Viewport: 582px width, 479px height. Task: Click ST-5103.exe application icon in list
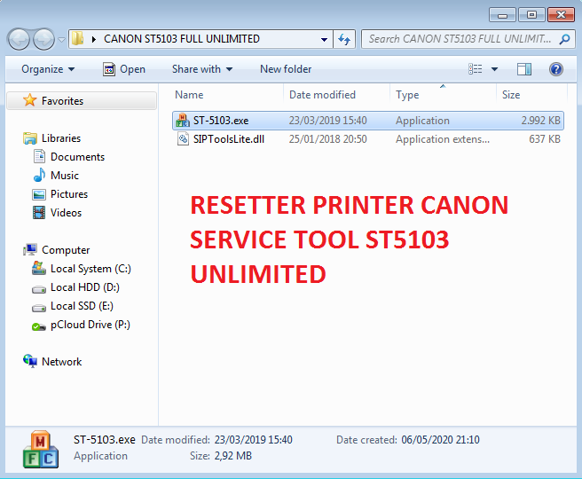(x=183, y=121)
